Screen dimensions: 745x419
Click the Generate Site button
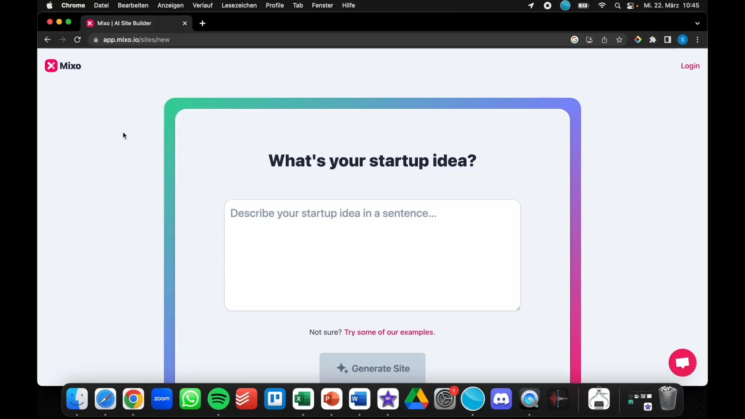(372, 368)
